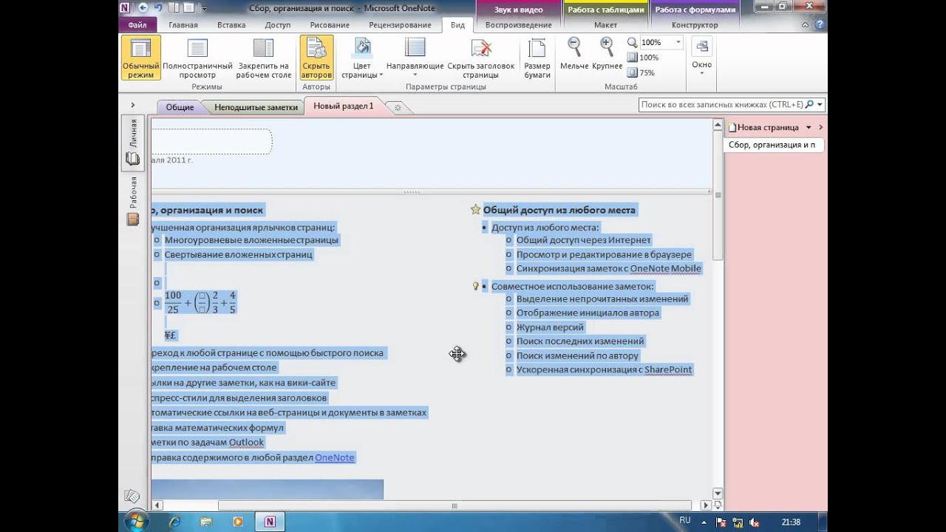
Task: Select page Сбор, организация и п
Action: click(x=772, y=145)
